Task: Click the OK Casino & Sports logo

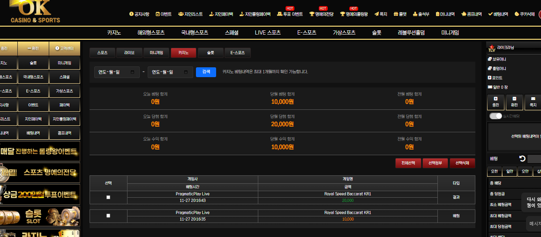Action: tap(35, 12)
